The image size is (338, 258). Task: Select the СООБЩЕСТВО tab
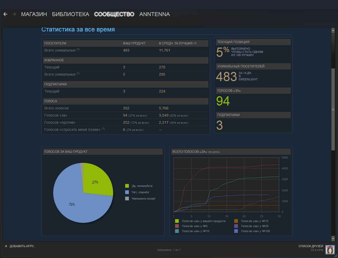(114, 14)
